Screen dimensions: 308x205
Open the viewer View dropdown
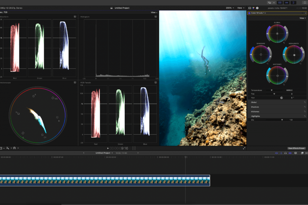241,8
